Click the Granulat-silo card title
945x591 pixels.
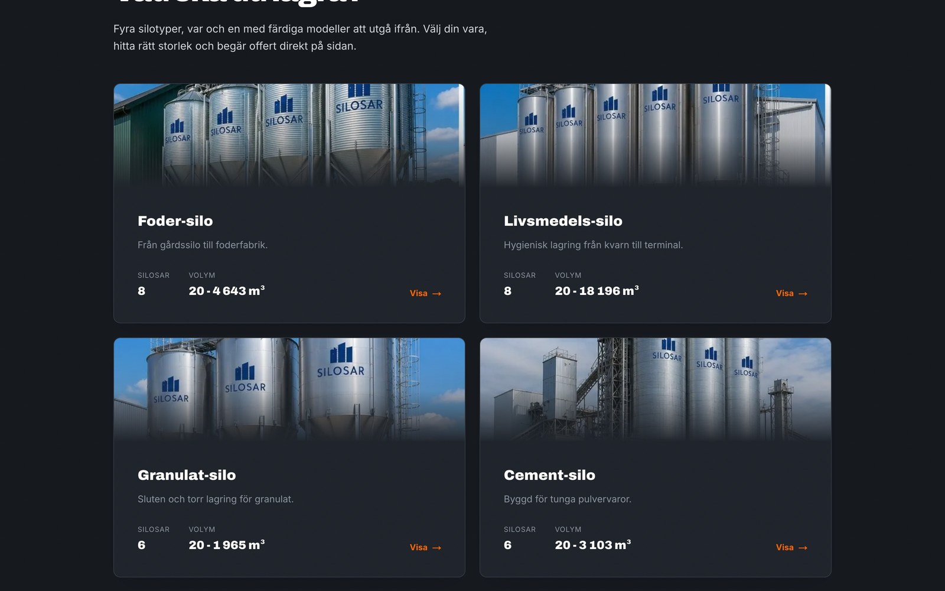click(x=187, y=475)
